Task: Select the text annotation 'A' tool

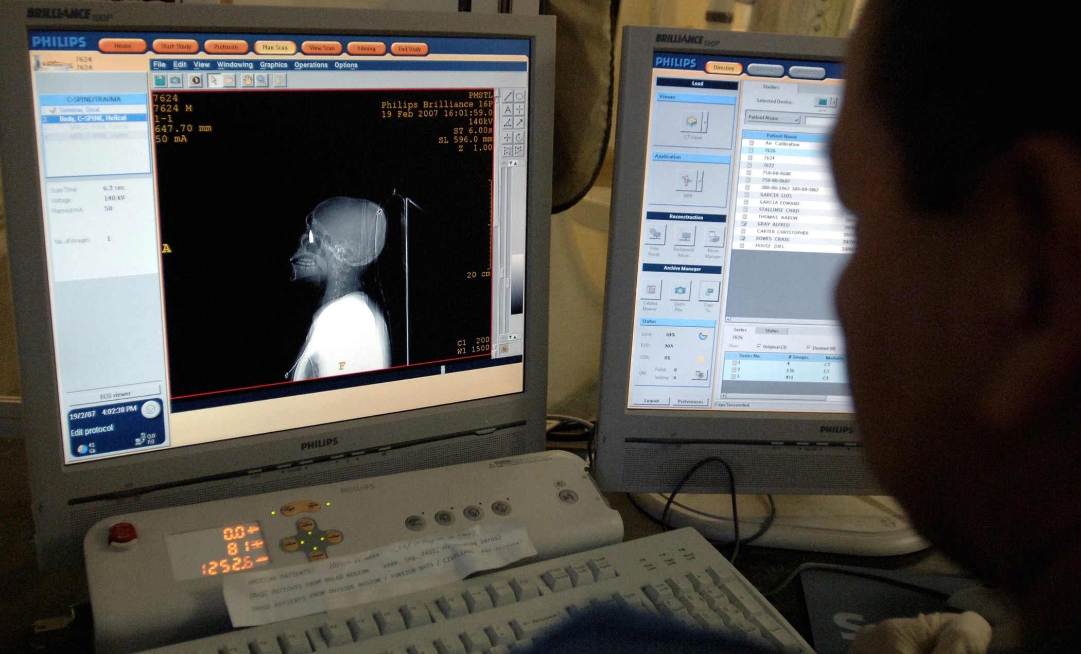Action: tap(508, 110)
